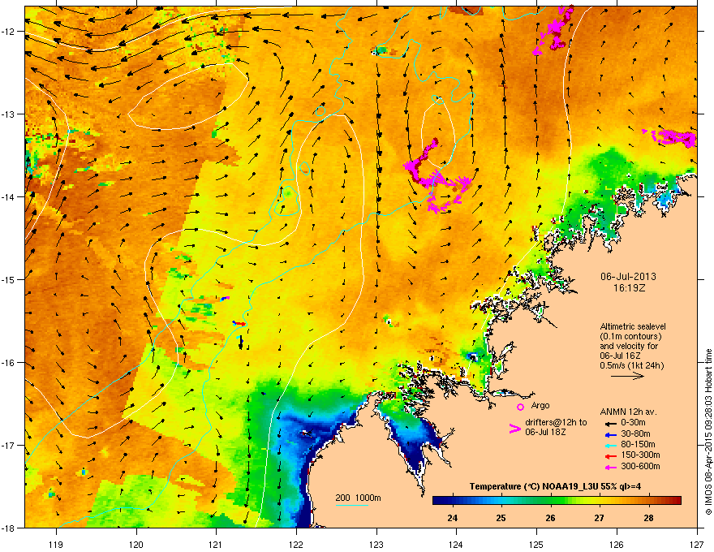Click the red 150-300m legend arrow
The width and height of the screenshot is (714, 552).
click(611, 456)
